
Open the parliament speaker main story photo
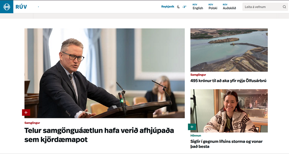pos(104,73)
